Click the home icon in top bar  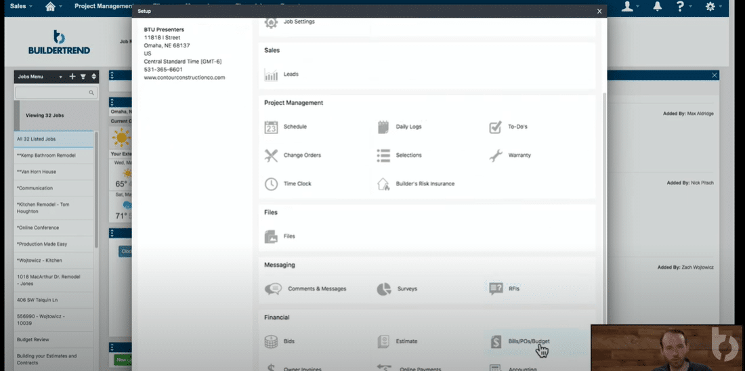click(50, 6)
